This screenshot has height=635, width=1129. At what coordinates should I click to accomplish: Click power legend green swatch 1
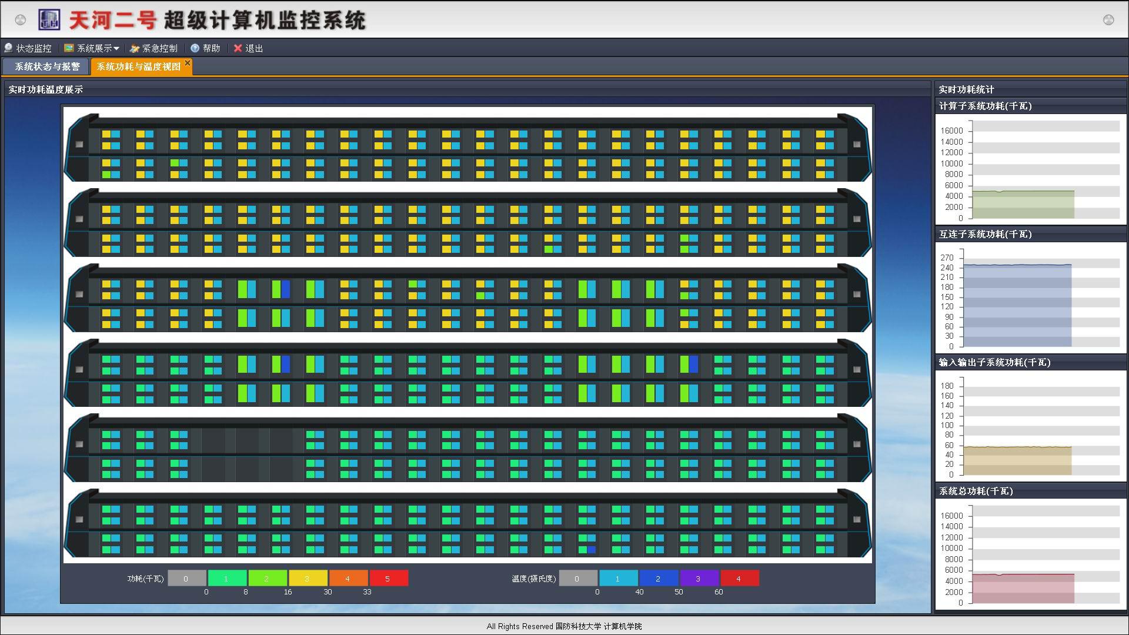point(227,579)
